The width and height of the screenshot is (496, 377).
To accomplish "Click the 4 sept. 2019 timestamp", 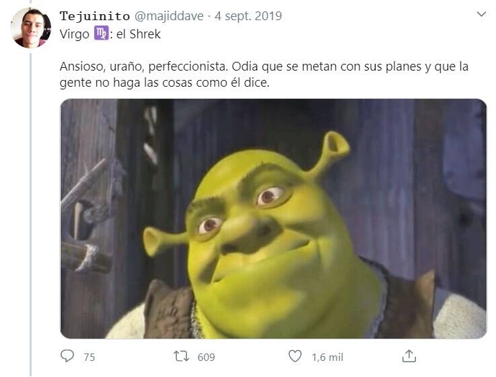I will point(248,15).
